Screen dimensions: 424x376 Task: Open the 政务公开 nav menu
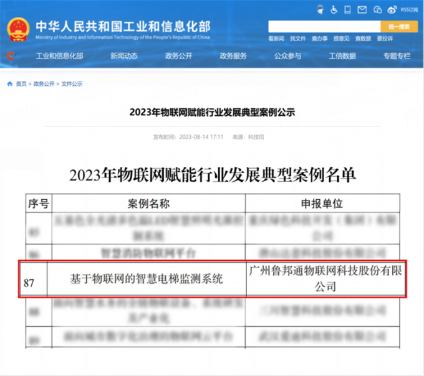178,56
